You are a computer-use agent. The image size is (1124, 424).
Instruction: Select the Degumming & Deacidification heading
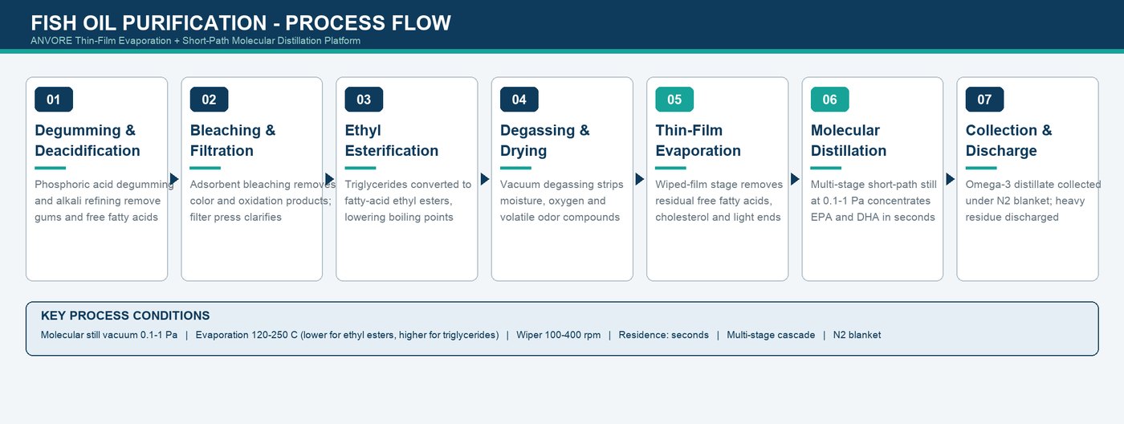(88, 141)
